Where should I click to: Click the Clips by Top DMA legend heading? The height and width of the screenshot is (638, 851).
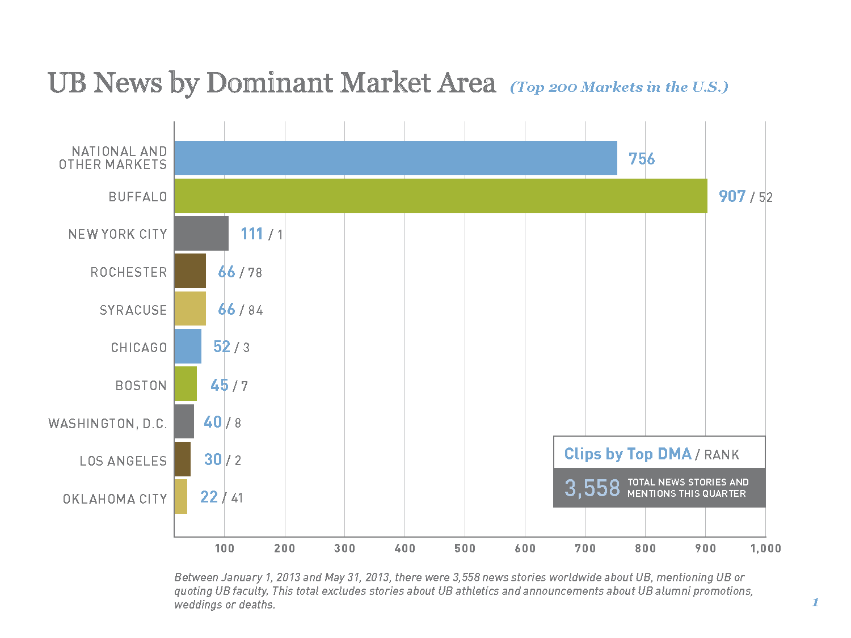(x=627, y=454)
